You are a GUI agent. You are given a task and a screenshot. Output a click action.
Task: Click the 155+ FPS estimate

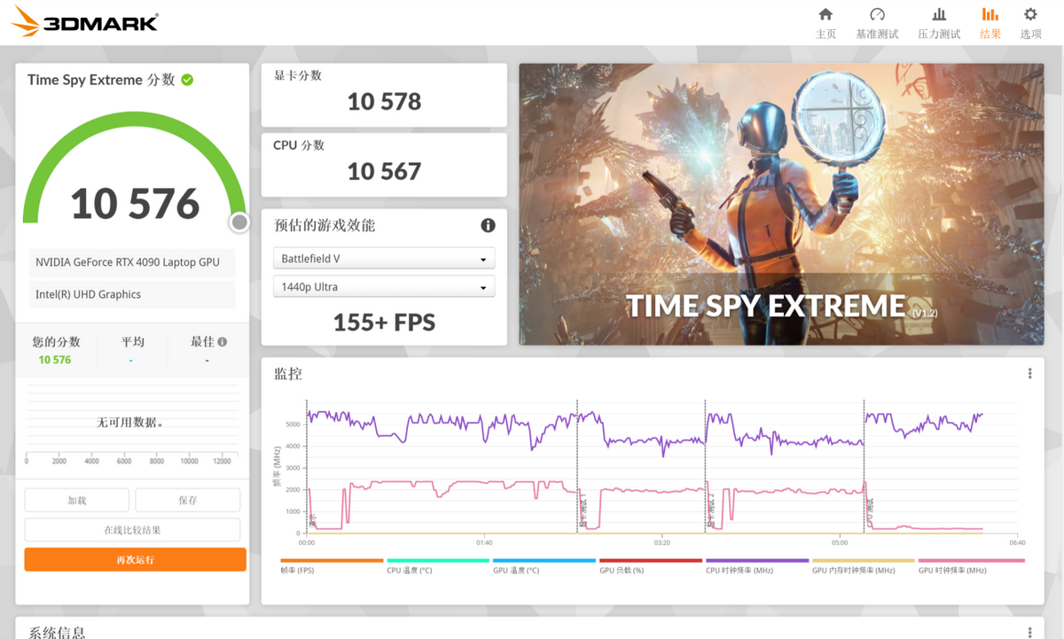[384, 323]
